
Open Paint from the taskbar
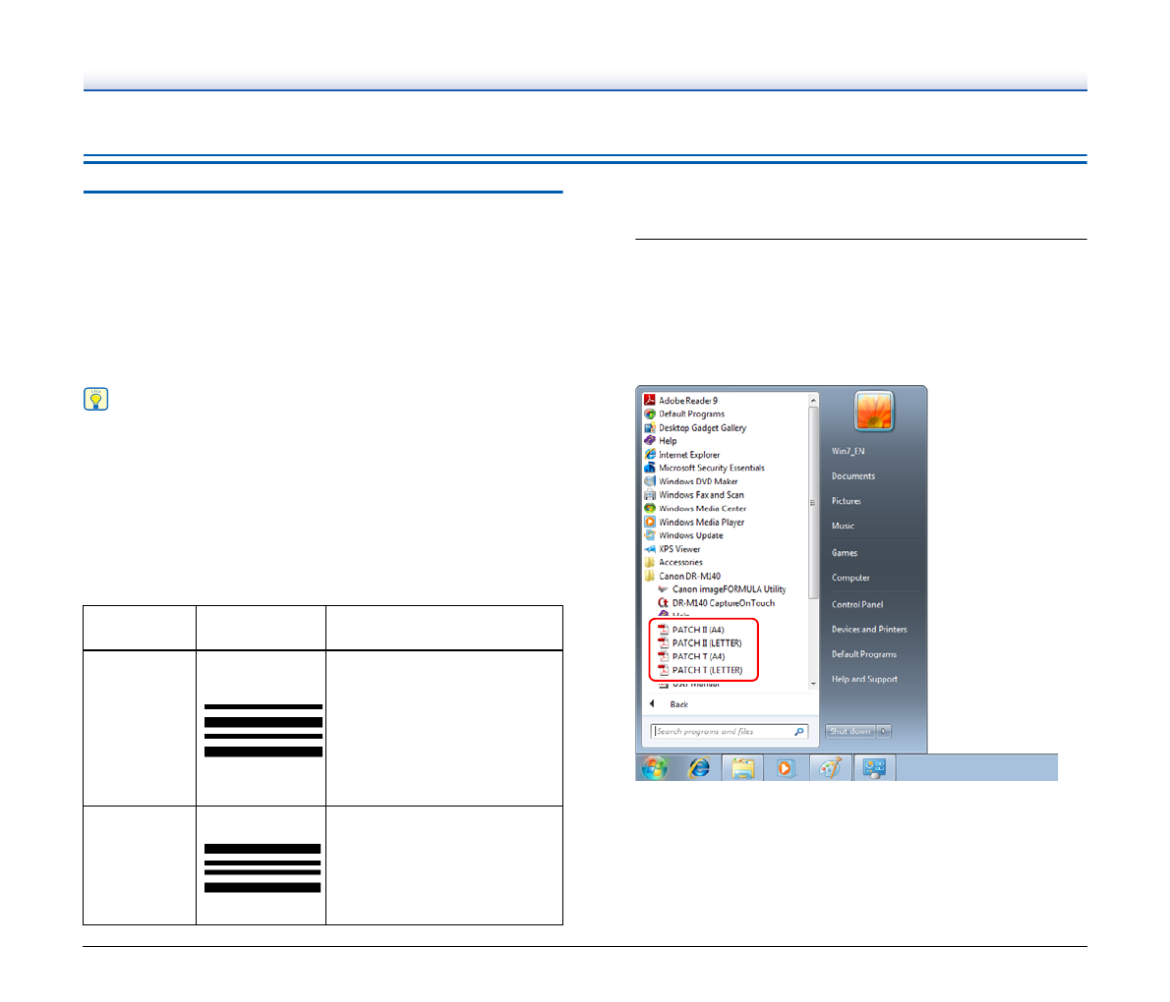831,767
